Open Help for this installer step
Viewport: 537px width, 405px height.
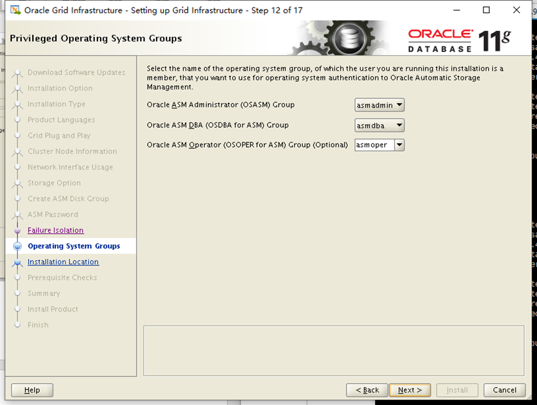point(32,390)
